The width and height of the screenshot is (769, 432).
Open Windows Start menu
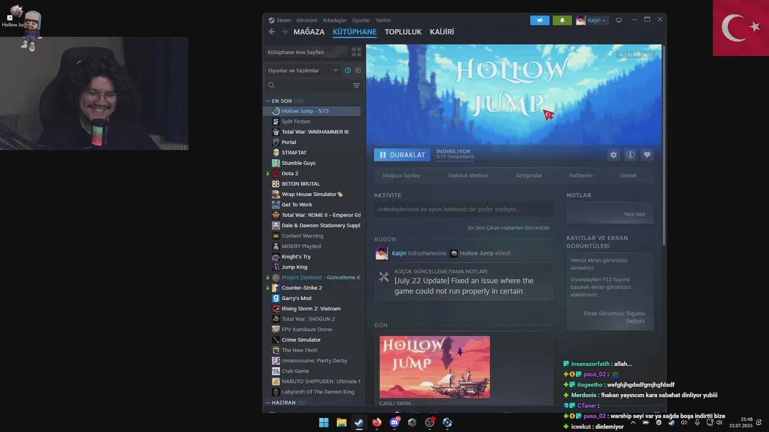(x=324, y=422)
